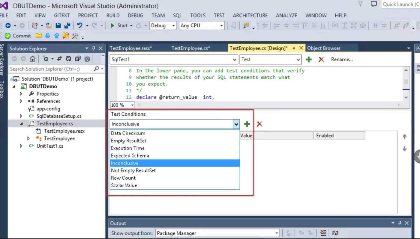Open the TEST menu
The height and width of the screenshot is (239, 420).
(x=219, y=15)
